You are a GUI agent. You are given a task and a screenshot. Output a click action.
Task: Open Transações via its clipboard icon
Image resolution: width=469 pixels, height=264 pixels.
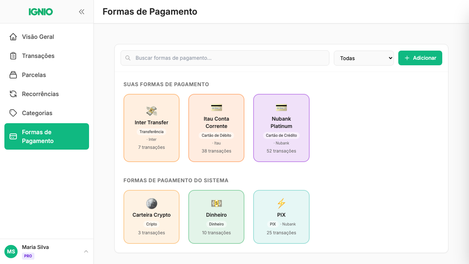13,56
